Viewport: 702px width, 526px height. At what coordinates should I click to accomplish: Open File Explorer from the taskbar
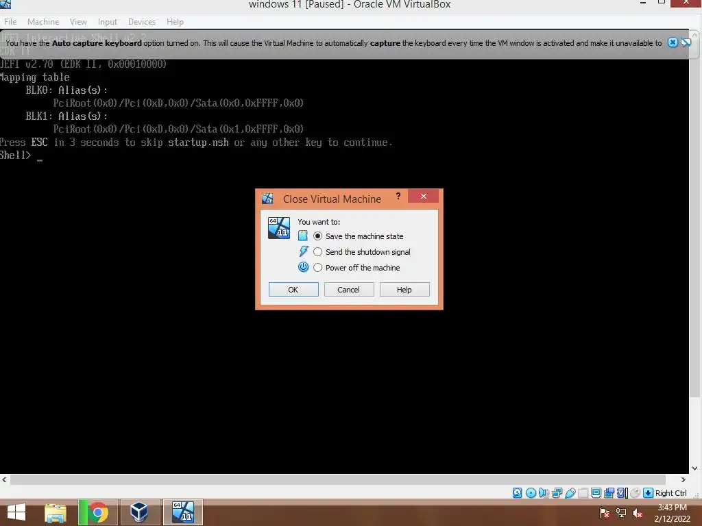pos(56,512)
